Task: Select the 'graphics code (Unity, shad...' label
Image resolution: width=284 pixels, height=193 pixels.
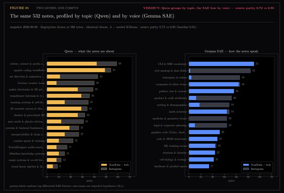Action: 169,132
